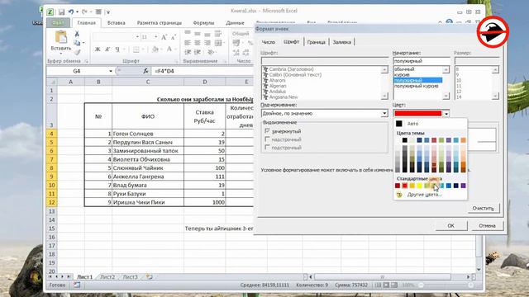The width and height of the screenshot is (529, 297).
Task: Click the Bold (Ж) icon
Action: (98, 49)
